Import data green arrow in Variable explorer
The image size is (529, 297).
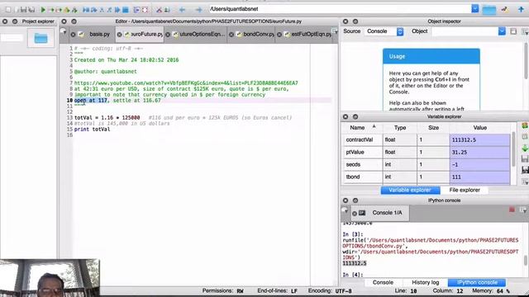525,148
